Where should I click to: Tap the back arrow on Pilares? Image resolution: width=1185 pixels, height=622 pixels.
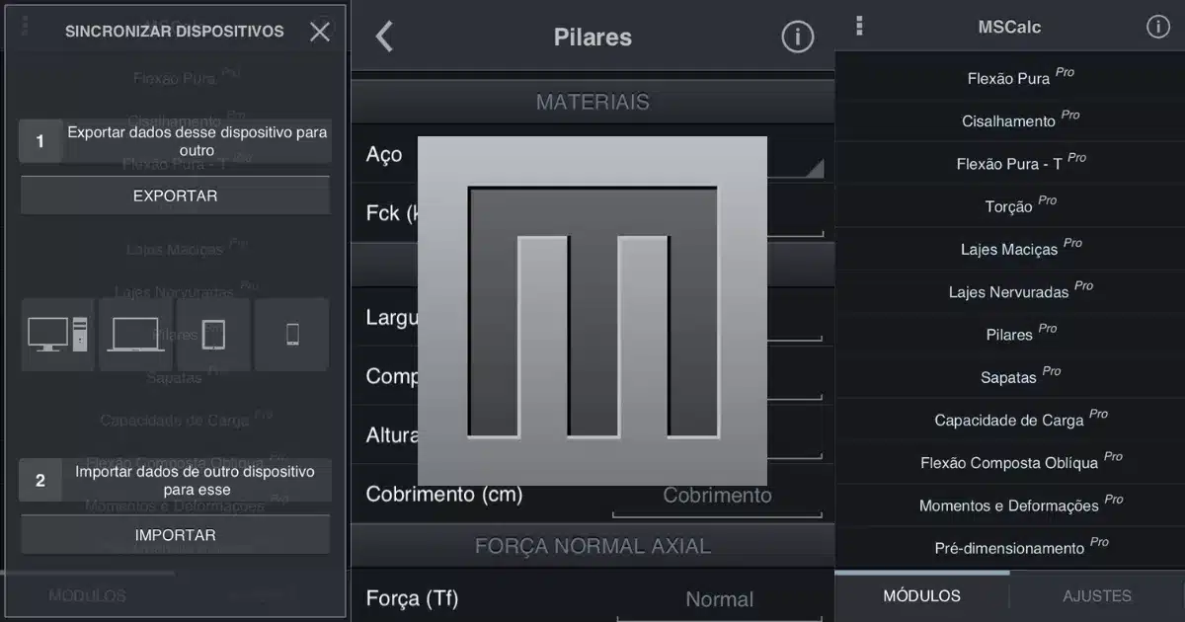tap(384, 37)
